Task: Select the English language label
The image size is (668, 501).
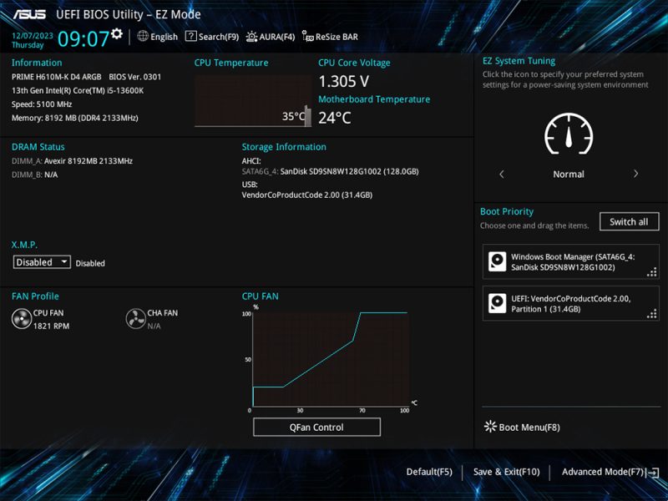Action: pyautogui.click(x=164, y=37)
